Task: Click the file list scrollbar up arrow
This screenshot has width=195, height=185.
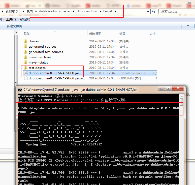Action: [x=16, y=33]
